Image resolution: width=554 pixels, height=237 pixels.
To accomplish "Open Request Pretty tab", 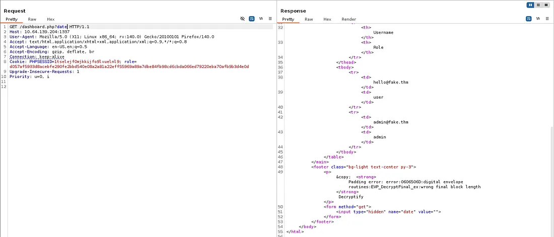I will click(x=11, y=19).
